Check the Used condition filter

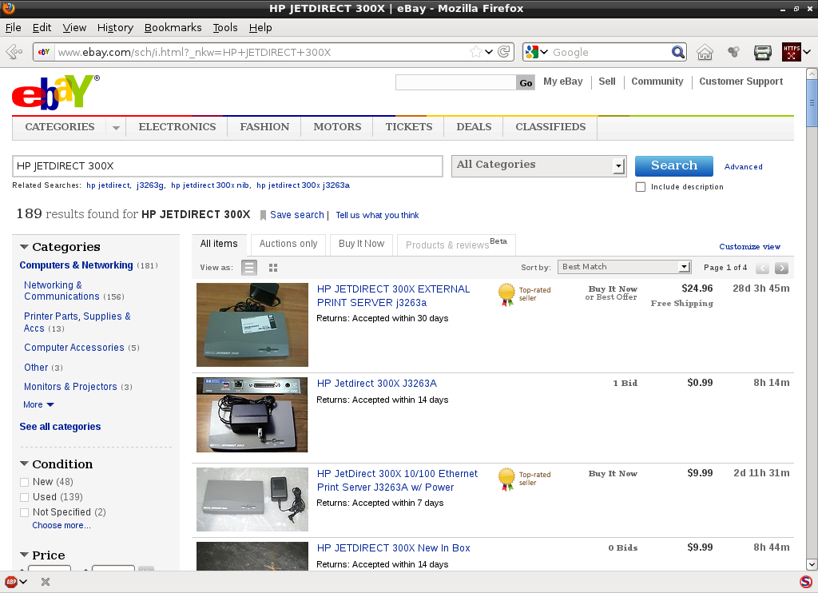tap(24, 497)
